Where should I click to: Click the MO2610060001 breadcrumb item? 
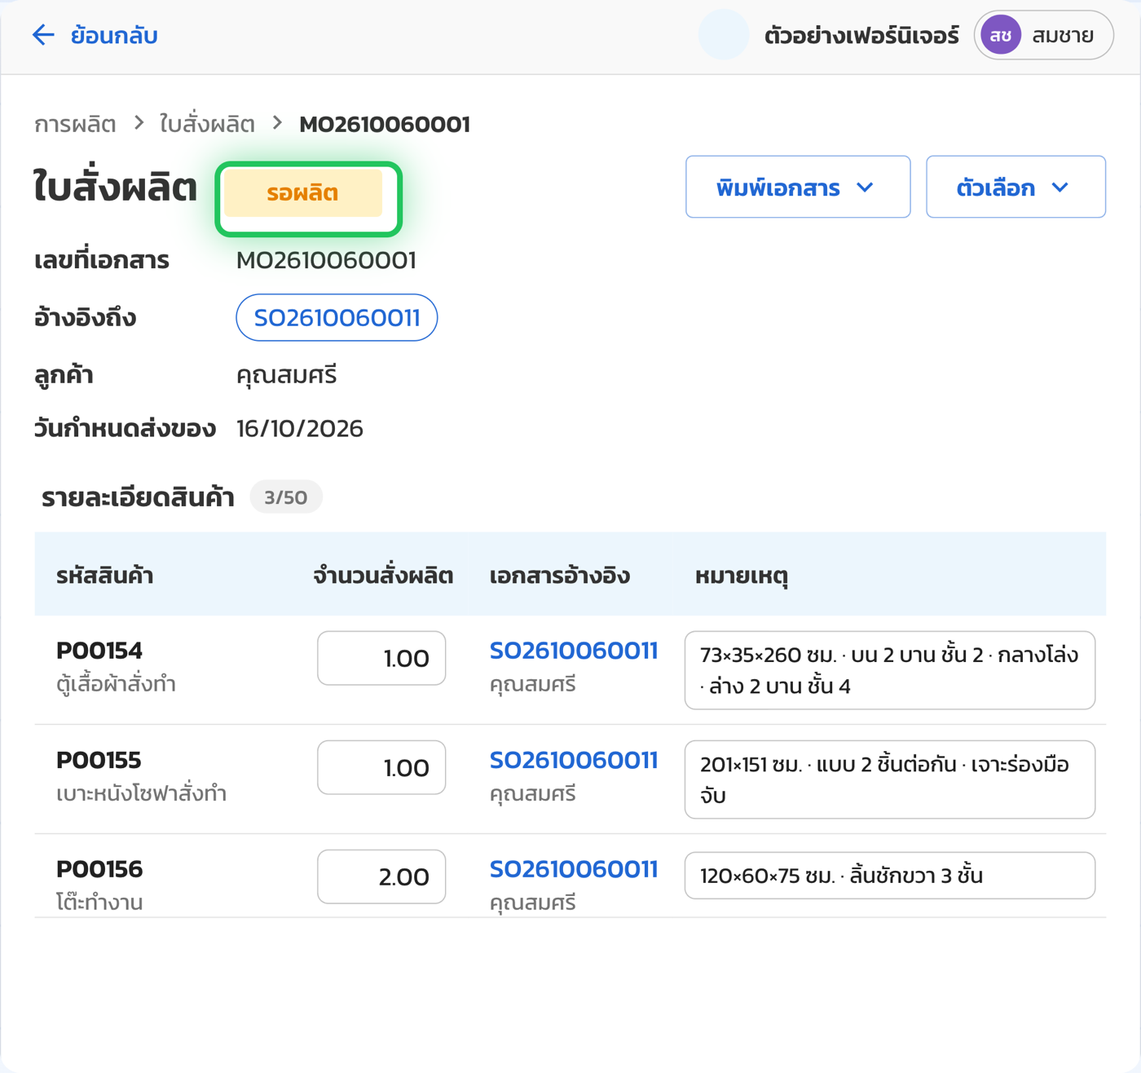385,124
